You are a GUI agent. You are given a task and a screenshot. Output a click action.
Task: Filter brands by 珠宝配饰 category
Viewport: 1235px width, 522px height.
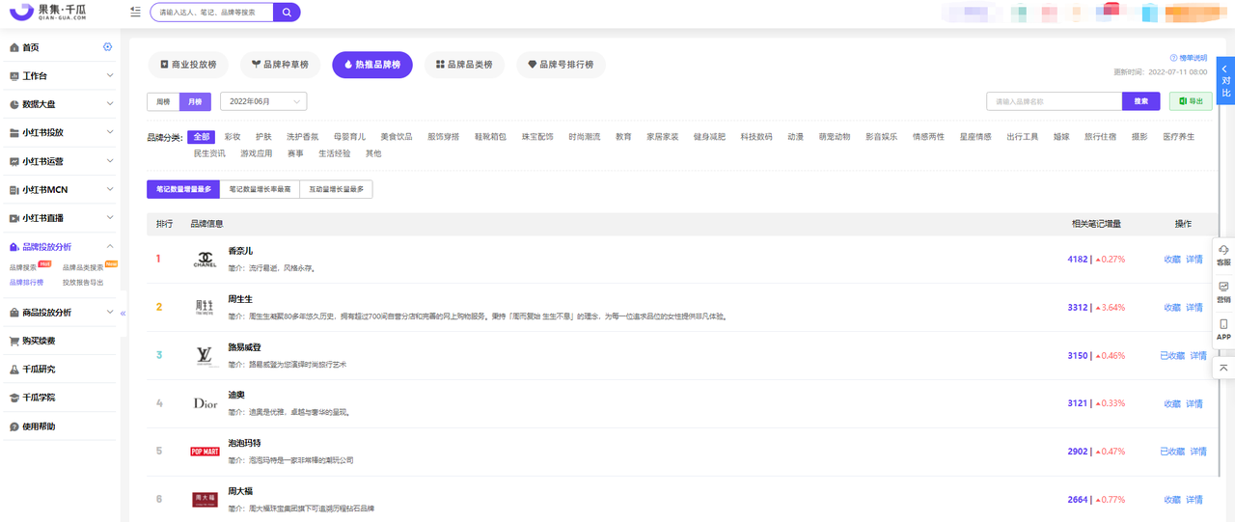[537, 137]
